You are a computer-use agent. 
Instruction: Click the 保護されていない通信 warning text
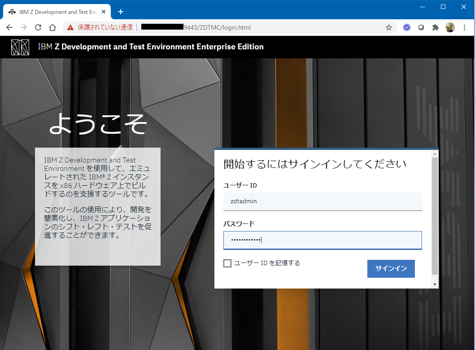point(105,27)
